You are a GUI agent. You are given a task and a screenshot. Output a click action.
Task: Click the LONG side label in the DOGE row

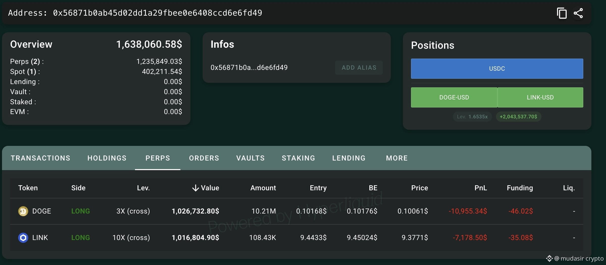80,211
